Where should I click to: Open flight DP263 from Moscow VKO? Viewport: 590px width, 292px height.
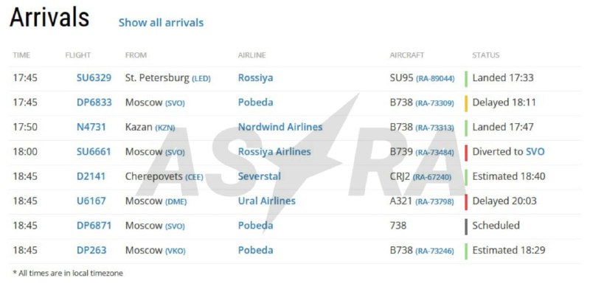tap(91, 250)
